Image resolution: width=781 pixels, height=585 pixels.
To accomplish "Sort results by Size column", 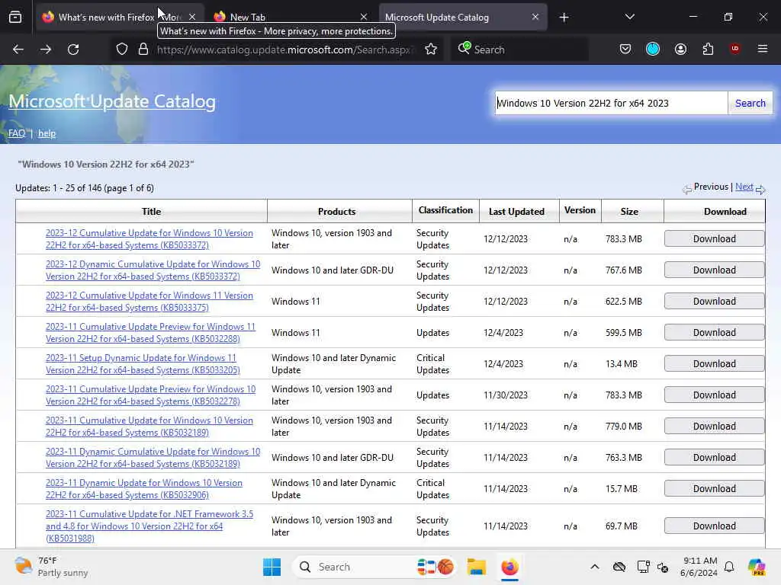I will pos(629,212).
